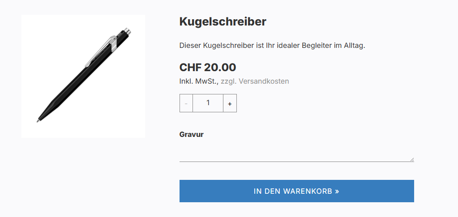Decrease quantity with the minus button
Image resolution: width=458 pixels, height=217 pixels.
point(186,103)
